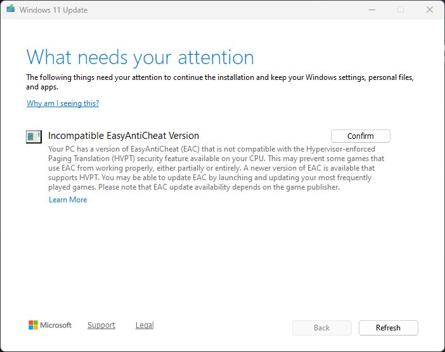
Task: Click the Refresh button
Action: 388,328
